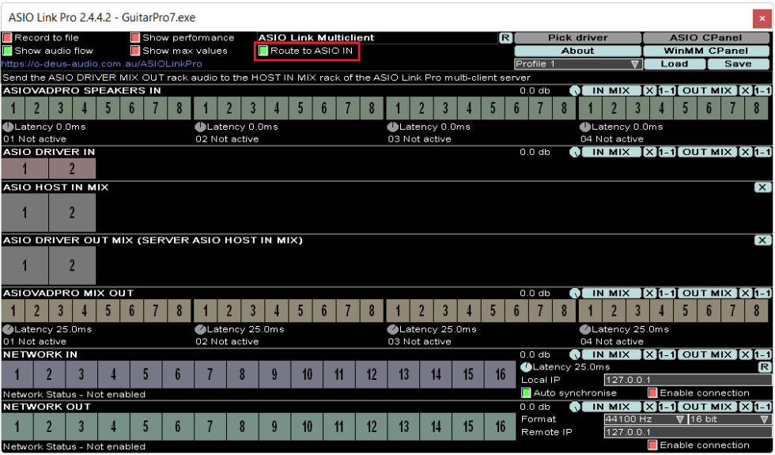
Task: Open the Profile 1 dropdown
Action: click(578, 64)
